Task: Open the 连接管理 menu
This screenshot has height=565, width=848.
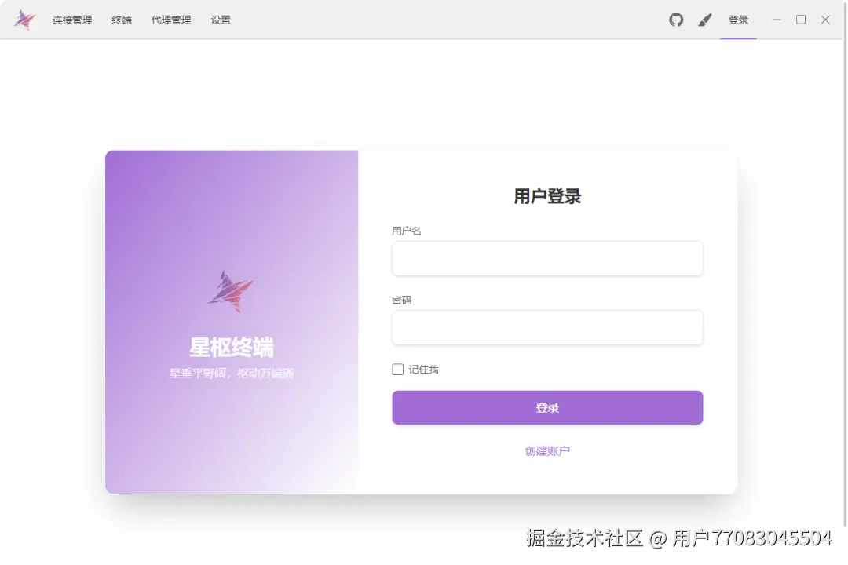Action: (x=72, y=20)
